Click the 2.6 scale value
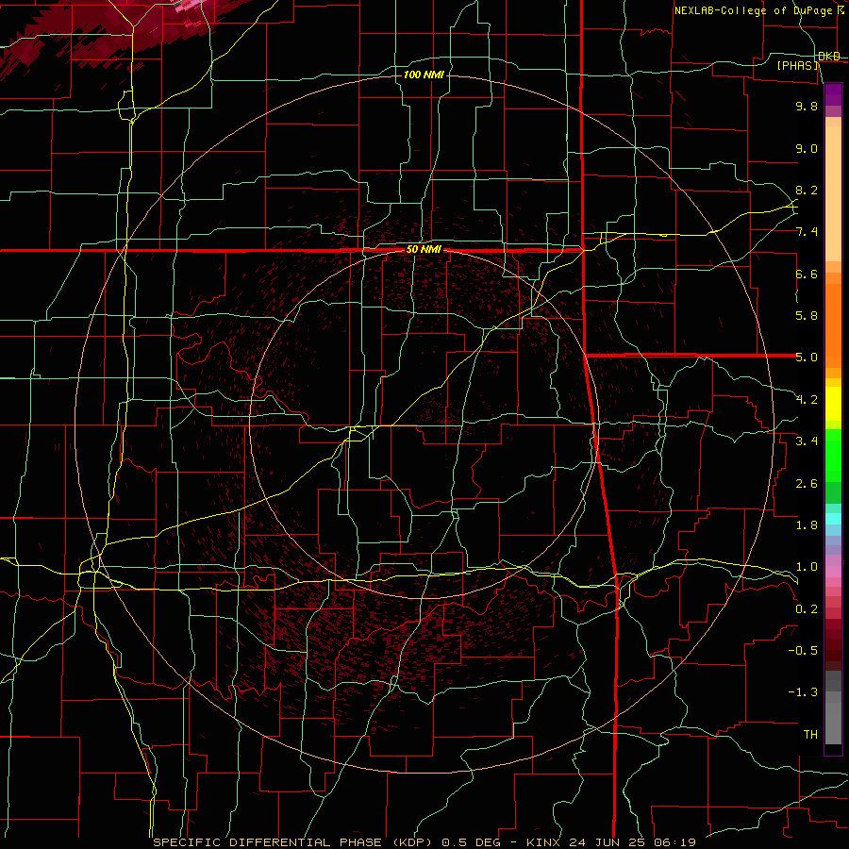 [x=807, y=484]
